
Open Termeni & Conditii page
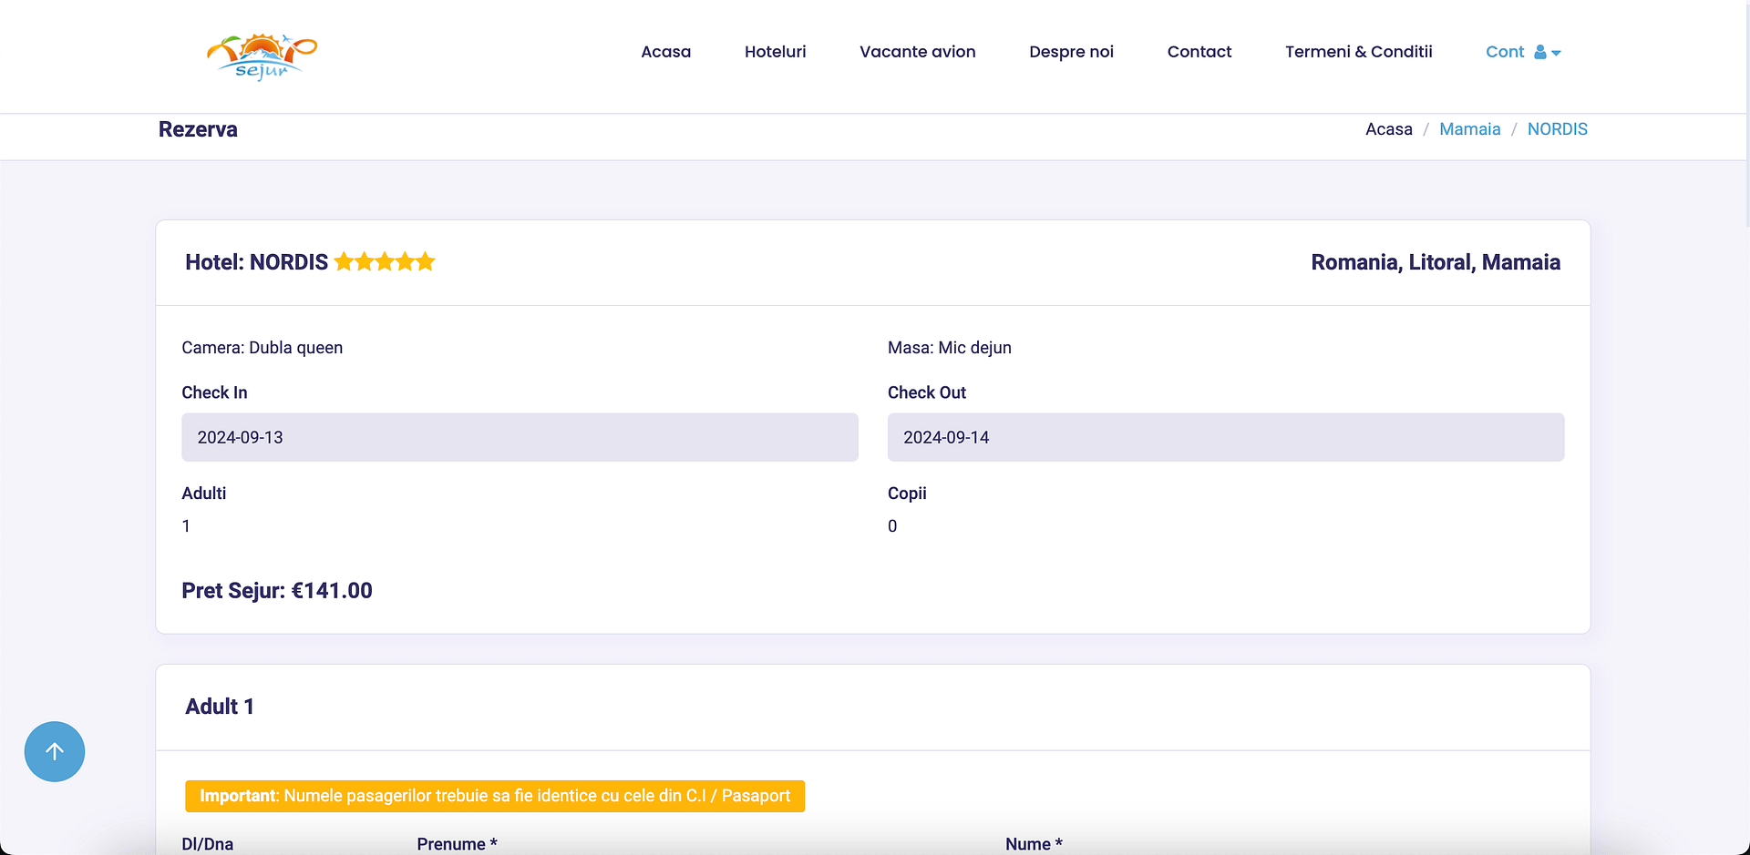coord(1358,52)
